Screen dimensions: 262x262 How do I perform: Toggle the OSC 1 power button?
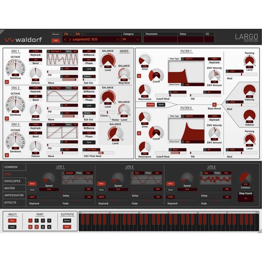point(7,81)
